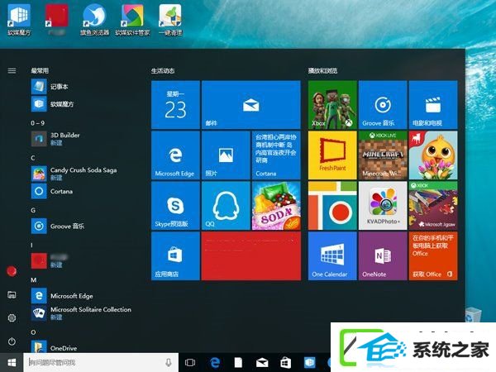Open the Groove 音乐 tile
Screen dimensions: 496x372
click(383, 105)
